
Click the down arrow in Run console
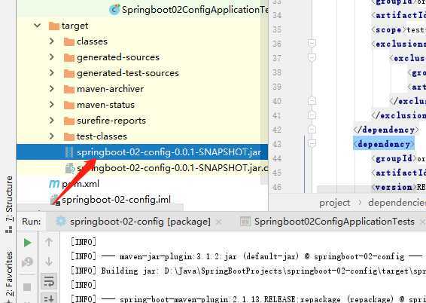pyautogui.click(x=49, y=262)
